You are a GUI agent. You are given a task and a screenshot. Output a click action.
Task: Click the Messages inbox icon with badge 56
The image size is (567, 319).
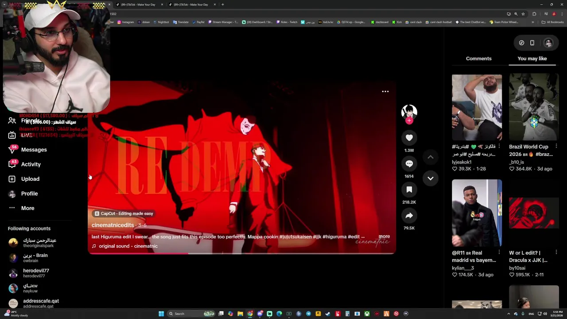12,150
